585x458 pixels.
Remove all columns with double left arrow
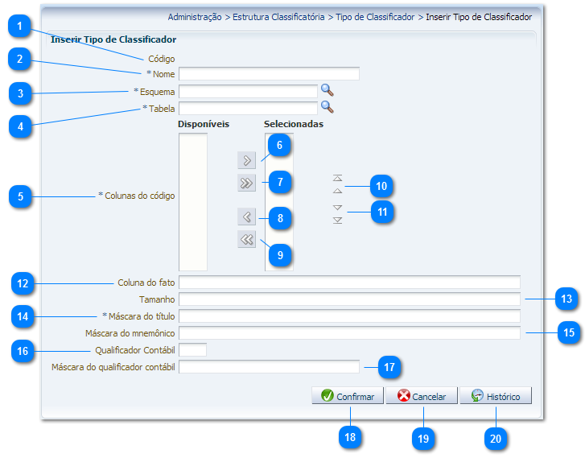tap(247, 239)
